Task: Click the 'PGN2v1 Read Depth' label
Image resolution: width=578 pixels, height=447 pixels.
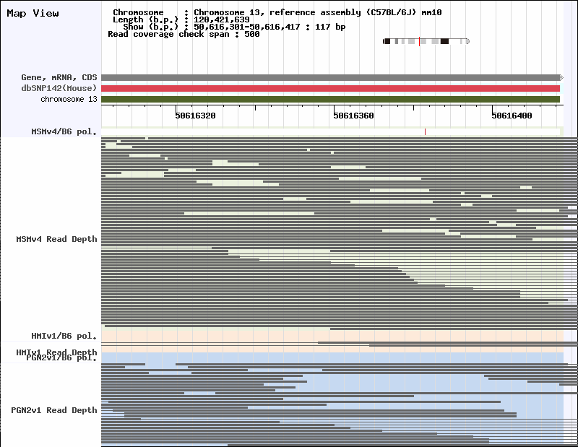Action: [54, 410]
